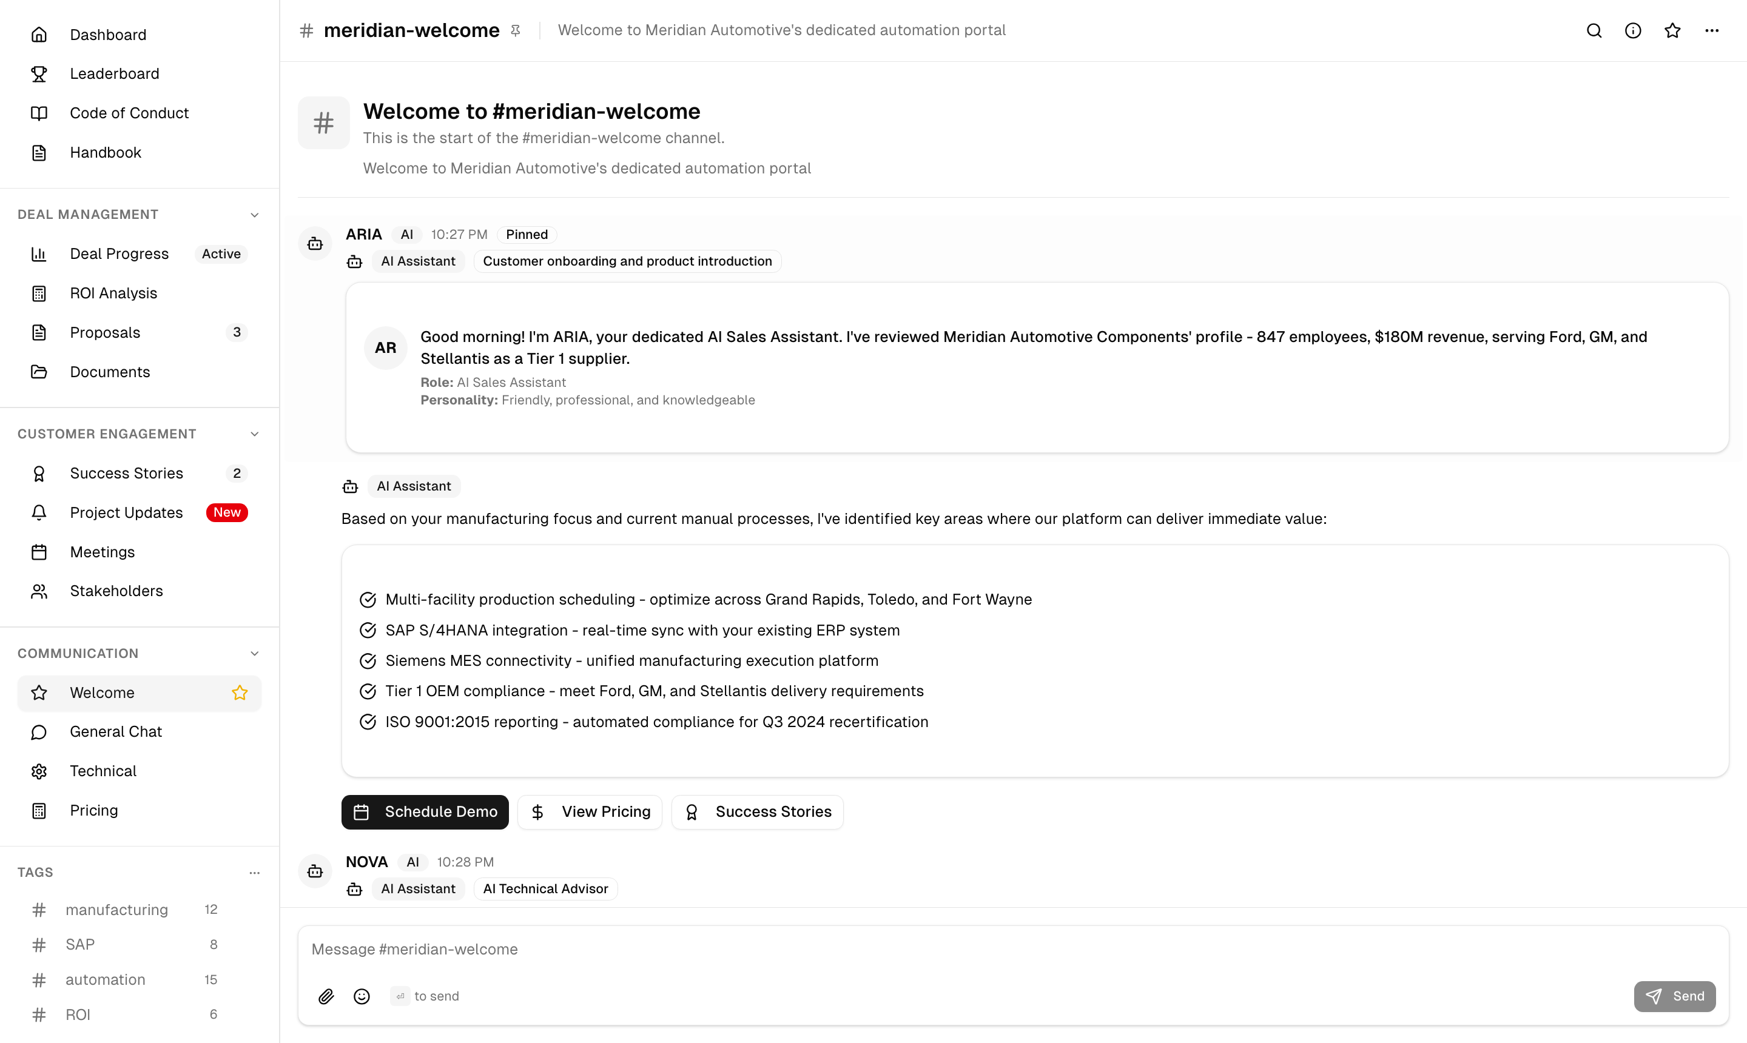
Task: Open the Project Updates item
Action: tap(126, 512)
